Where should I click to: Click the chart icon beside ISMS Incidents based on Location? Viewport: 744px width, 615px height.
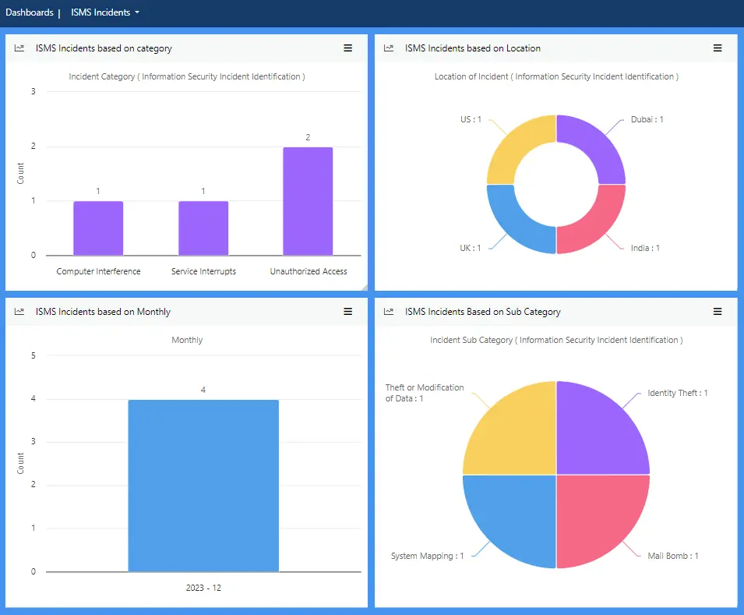pyautogui.click(x=388, y=48)
